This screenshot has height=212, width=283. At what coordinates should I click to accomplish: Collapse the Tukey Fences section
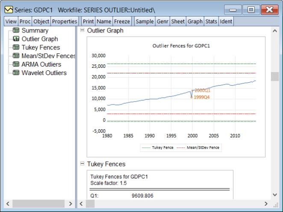coord(82,164)
